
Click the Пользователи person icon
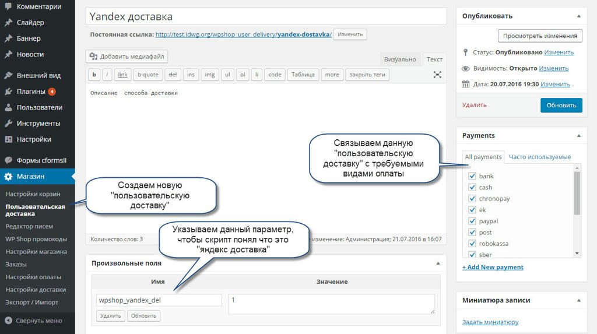8,107
